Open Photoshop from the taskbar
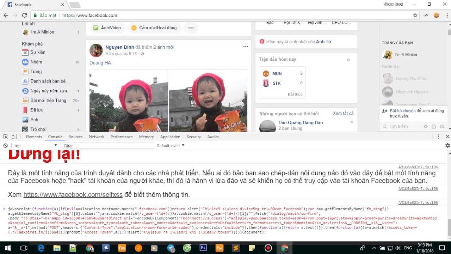The height and width of the screenshot is (254, 451). click(x=203, y=248)
